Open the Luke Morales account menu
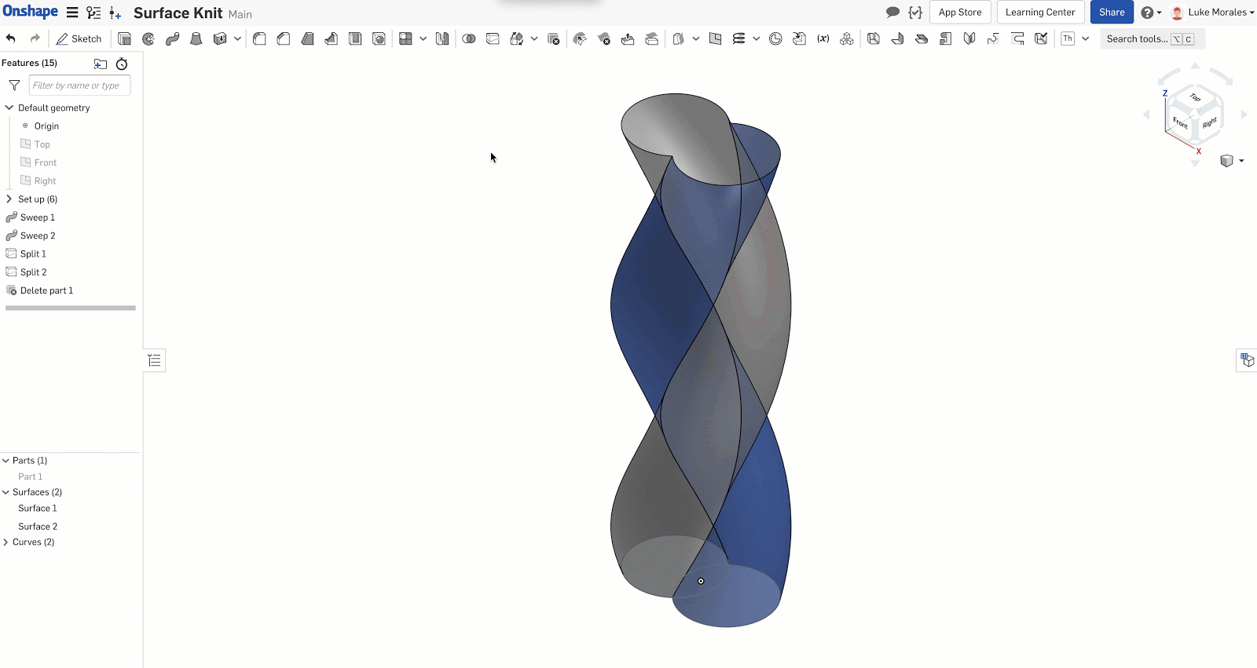Viewport: 1257px width, 668px height. [x=1212, y=13]
